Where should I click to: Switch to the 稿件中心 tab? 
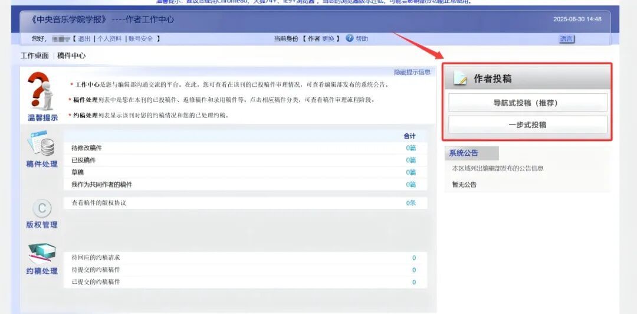click(x=71, y=56)
